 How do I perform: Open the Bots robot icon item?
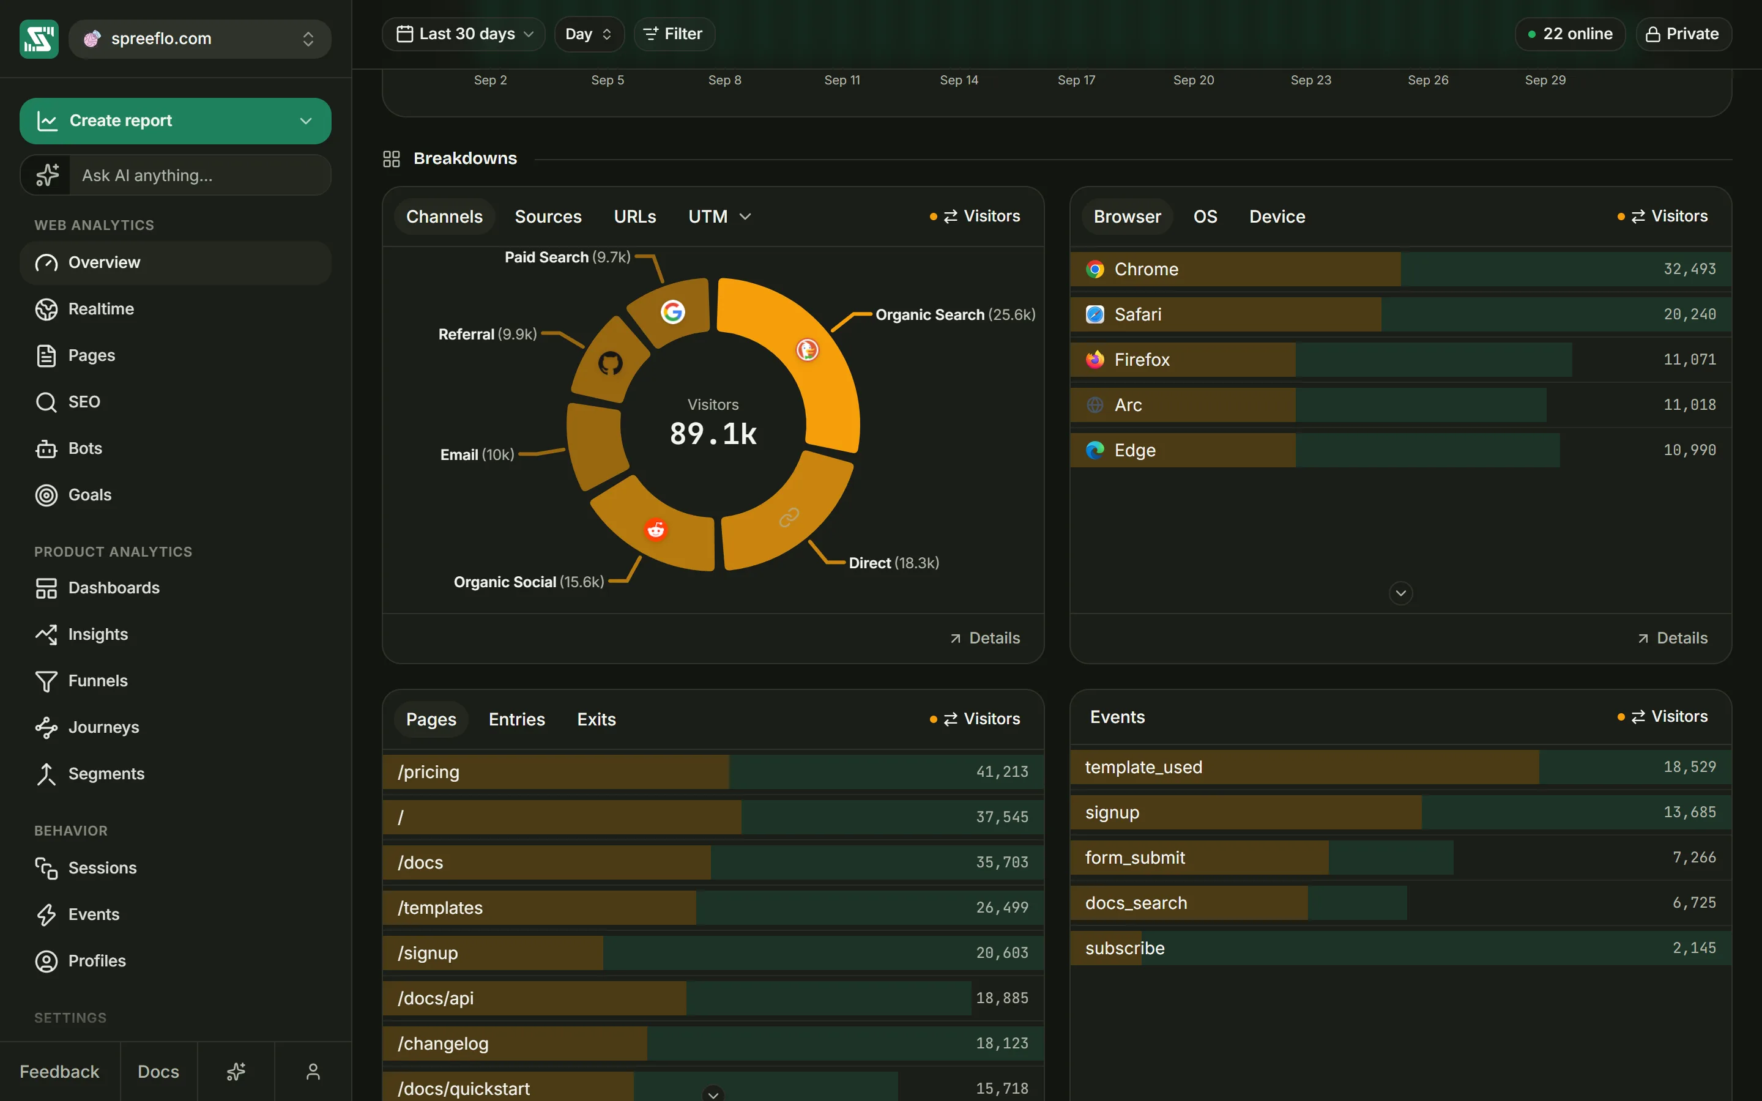click(x=46, y=448)
